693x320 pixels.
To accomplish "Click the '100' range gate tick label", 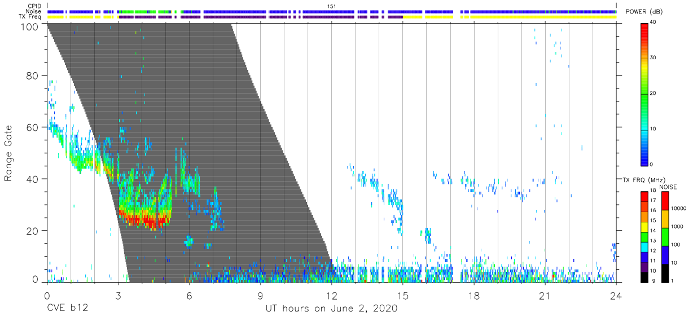I will [31, 27].
